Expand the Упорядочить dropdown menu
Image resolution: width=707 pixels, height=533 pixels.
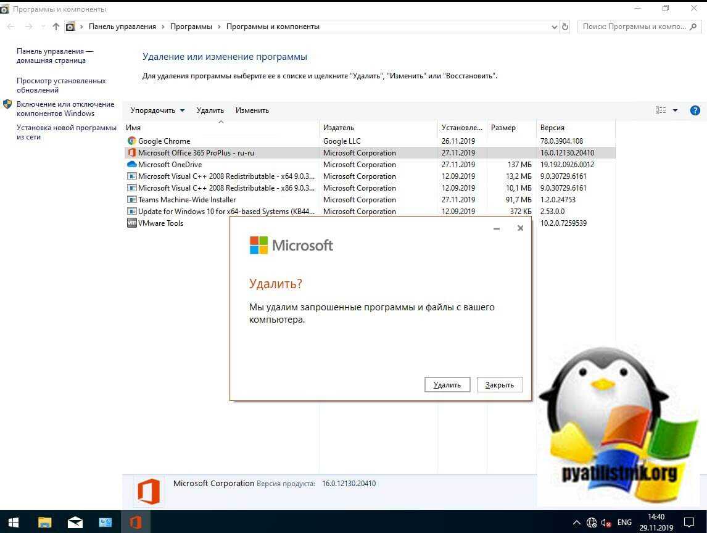[x=157, y=110]
